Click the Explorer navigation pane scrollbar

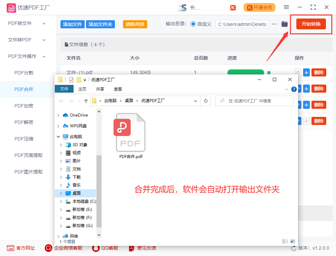coord(99,191)
